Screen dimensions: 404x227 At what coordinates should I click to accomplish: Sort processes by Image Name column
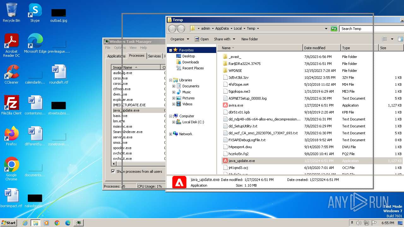point(136,67)
